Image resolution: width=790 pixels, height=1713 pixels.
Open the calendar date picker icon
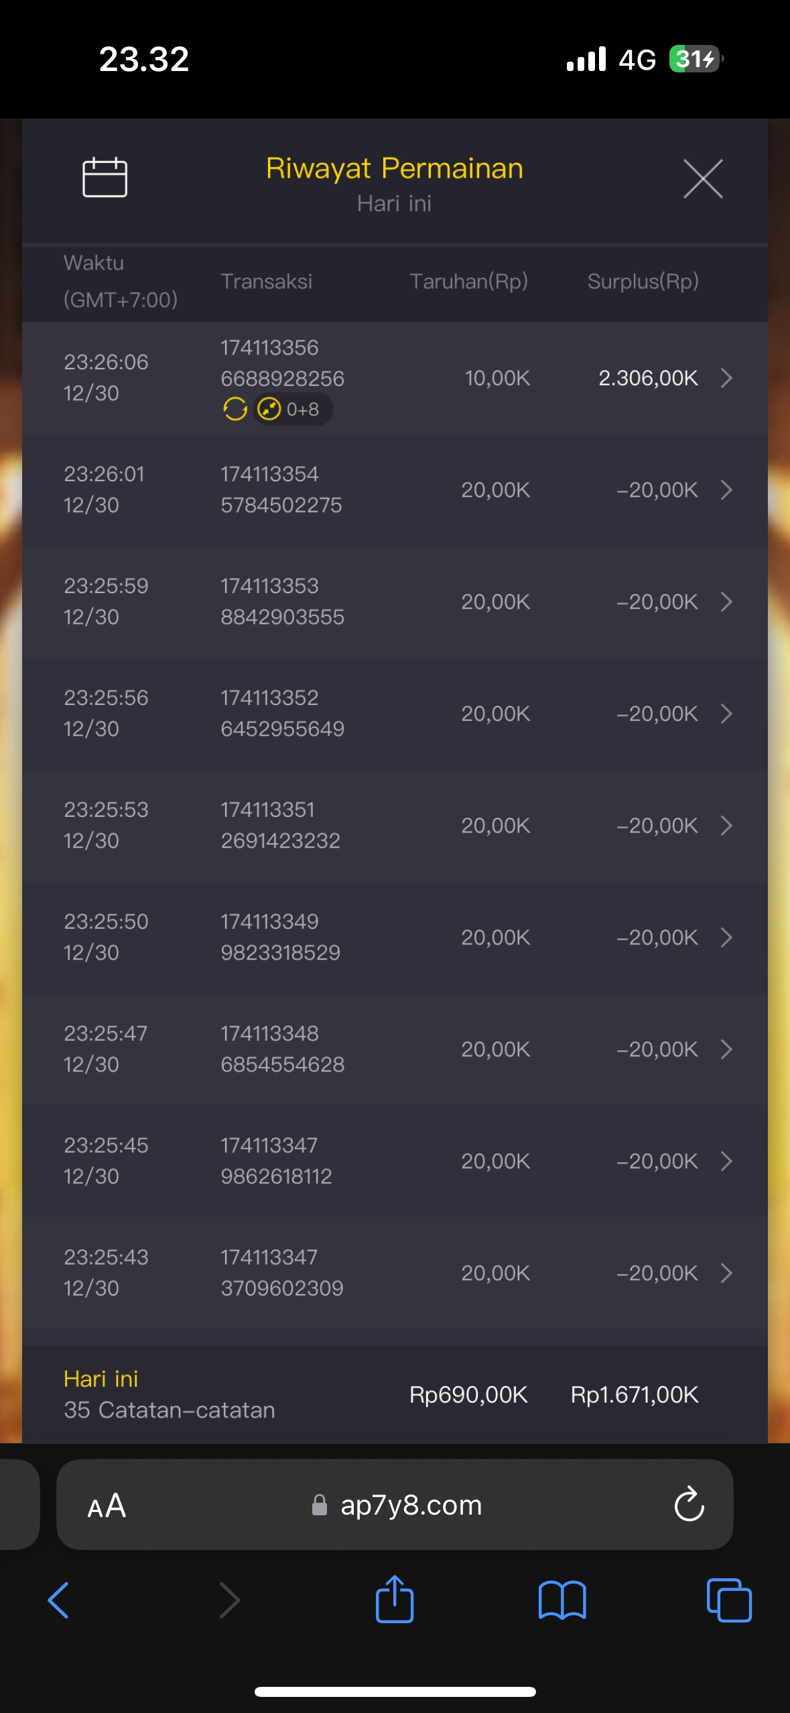105,178
